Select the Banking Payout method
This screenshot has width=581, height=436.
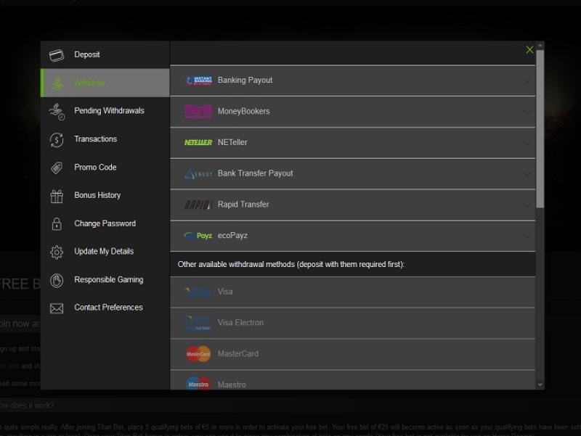[353, 81]
